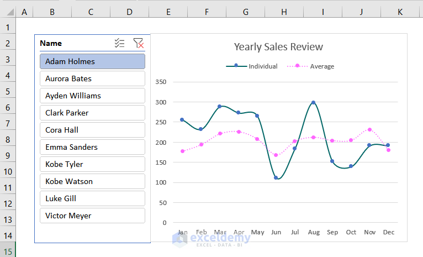The height and width of the screenshot is (257, 423).
Task: Click the Aug peak data point on Individual line
Action: pos(313,103)
